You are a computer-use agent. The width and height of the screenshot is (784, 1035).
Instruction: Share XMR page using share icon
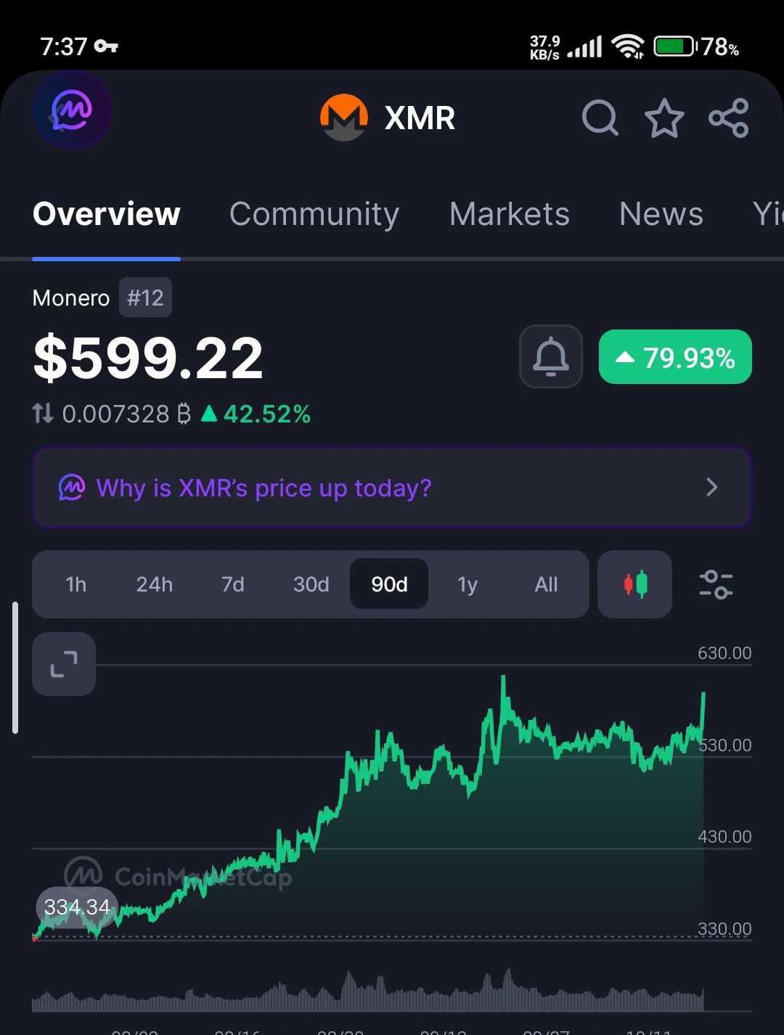coord(729,118)
